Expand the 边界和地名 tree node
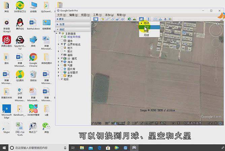225x151 pixels. tap(58, 44)
